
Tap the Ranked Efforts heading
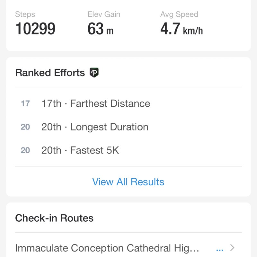coord(50,73)
